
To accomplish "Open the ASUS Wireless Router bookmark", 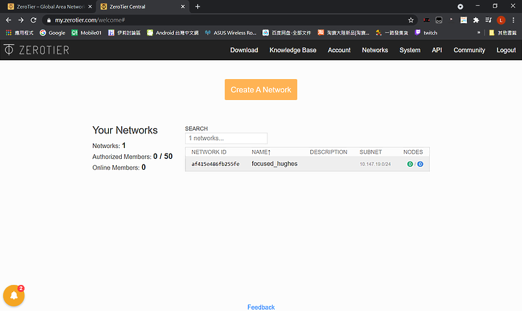I will point(231,33).
